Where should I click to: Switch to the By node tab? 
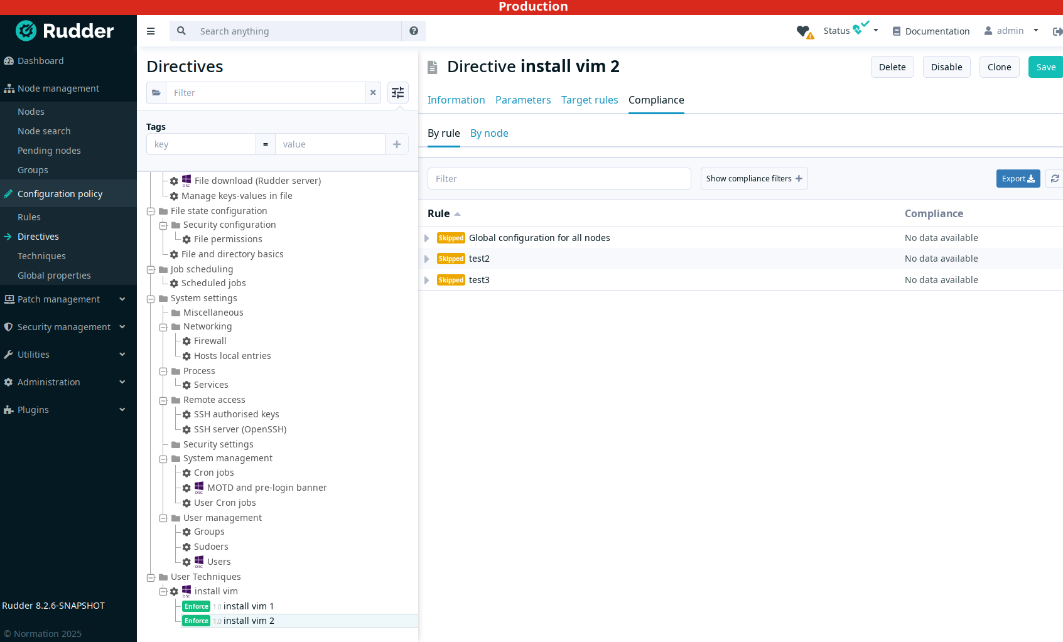[x=489, y=133]
